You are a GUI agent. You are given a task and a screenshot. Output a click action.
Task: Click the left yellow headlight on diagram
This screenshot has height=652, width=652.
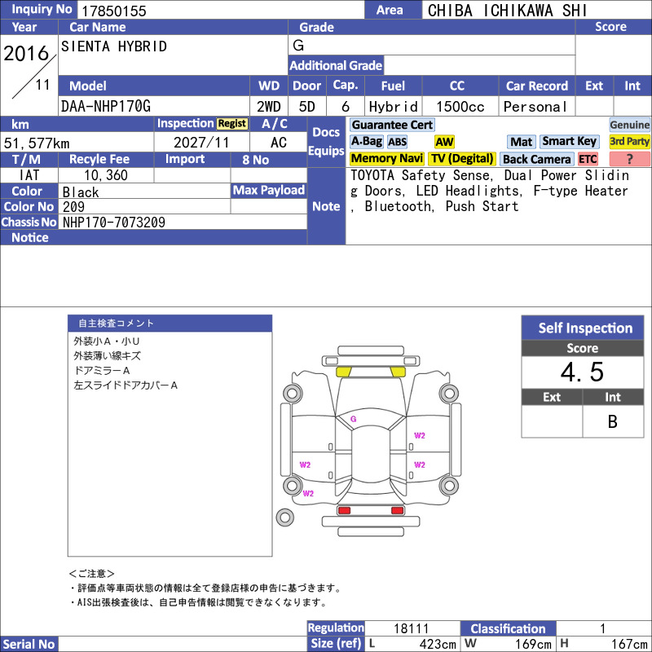[x=343, y=372]
